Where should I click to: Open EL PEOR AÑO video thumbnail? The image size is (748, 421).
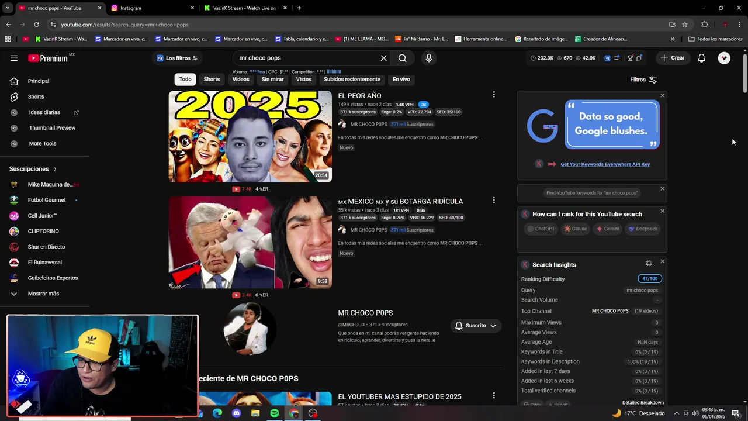tap(250, 136)
